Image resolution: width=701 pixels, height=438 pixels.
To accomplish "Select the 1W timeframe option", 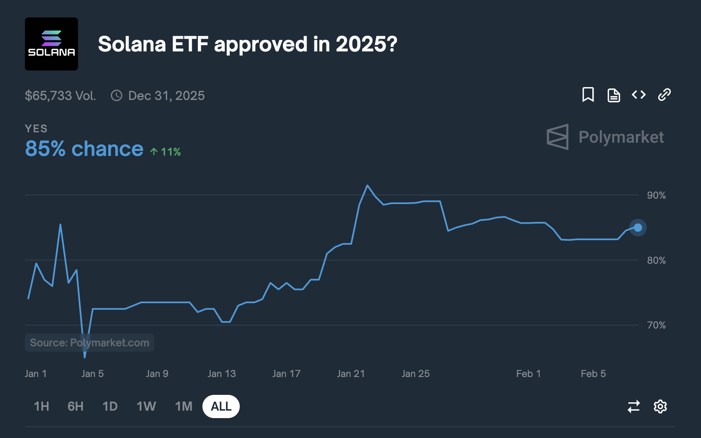I will [146, 406].
